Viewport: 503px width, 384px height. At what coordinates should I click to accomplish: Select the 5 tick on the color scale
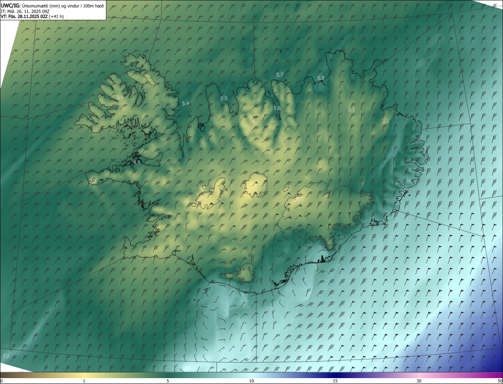168,381
